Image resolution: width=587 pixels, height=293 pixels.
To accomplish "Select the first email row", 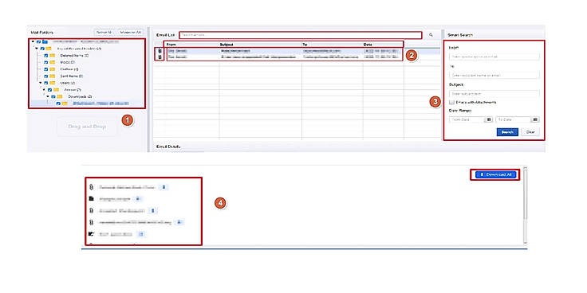I will pyautogui.click(x=284, y=51).
